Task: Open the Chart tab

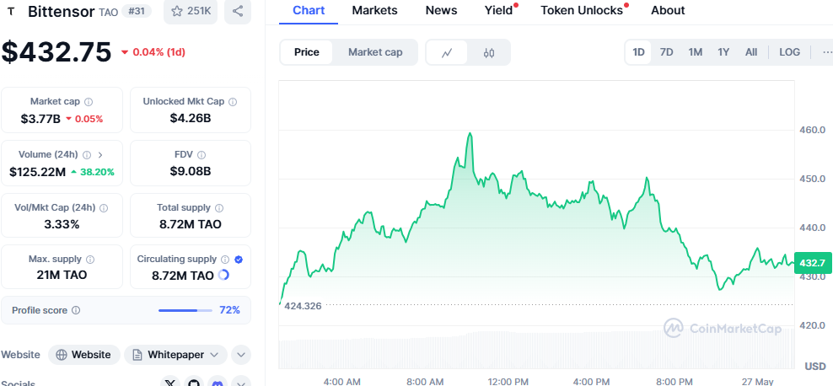Action: coord(308,10)
